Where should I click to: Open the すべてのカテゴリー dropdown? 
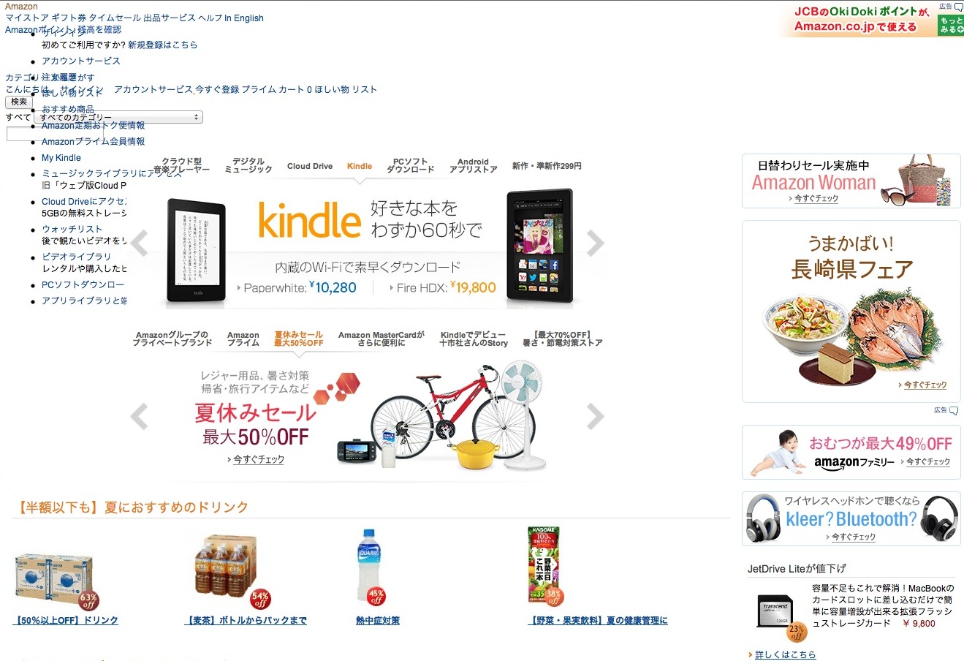pos(118,117)
